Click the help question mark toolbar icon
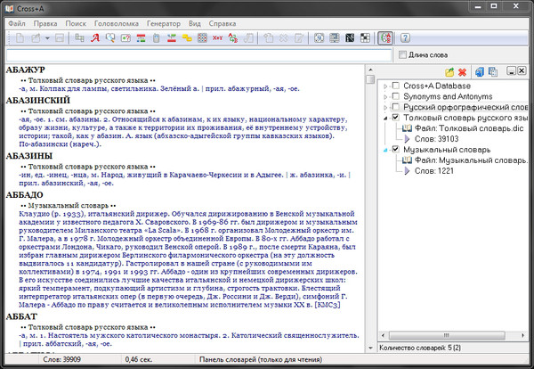The image size is (534, 369). click(405, 38)
